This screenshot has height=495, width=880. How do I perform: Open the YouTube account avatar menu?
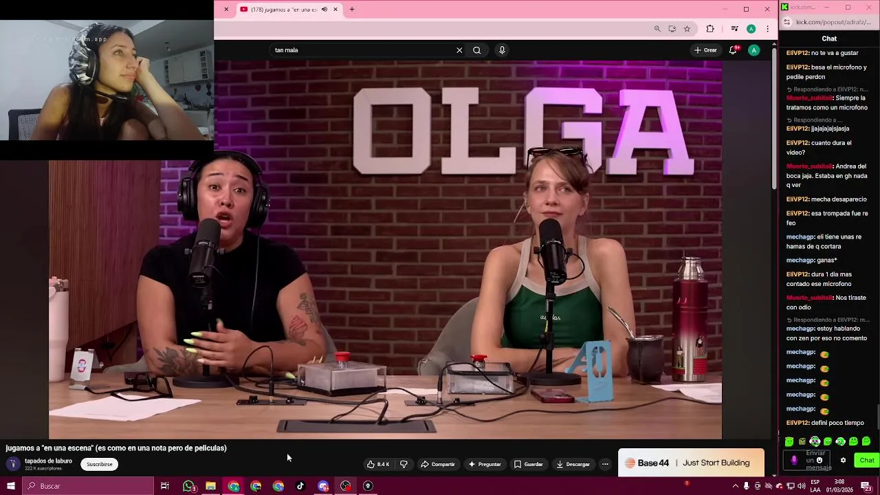coord(754,50)
